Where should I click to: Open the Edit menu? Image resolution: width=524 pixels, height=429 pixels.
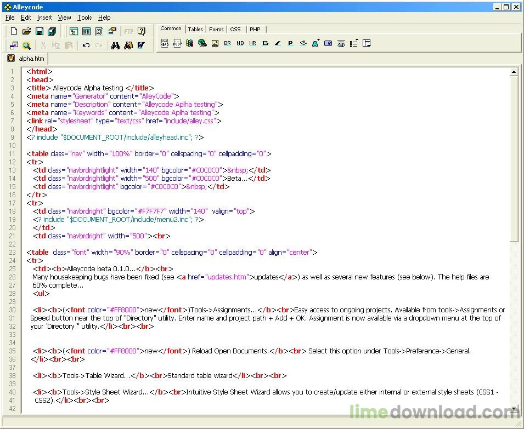pos(26,18)
